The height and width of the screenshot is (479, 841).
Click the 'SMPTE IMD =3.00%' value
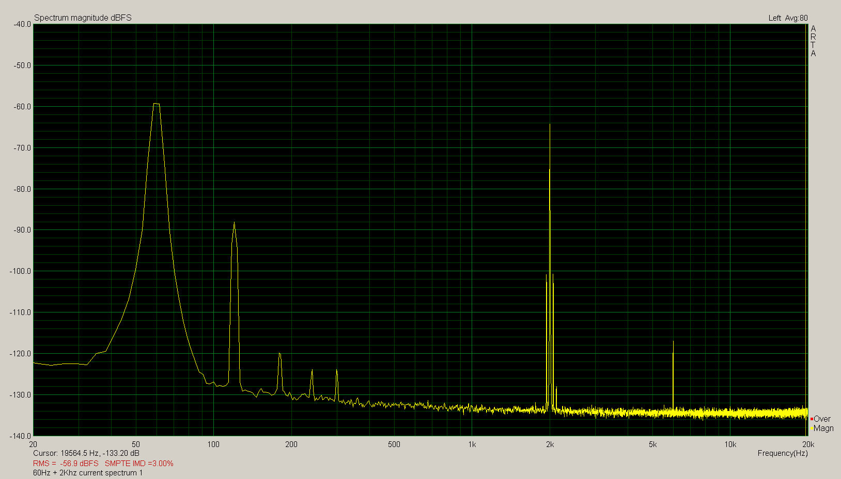pyautogui.click(x=139, y=463)
